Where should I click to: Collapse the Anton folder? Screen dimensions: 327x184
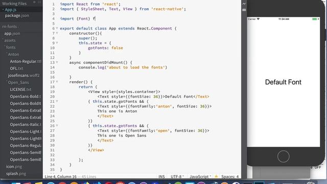tap(13, 54)
